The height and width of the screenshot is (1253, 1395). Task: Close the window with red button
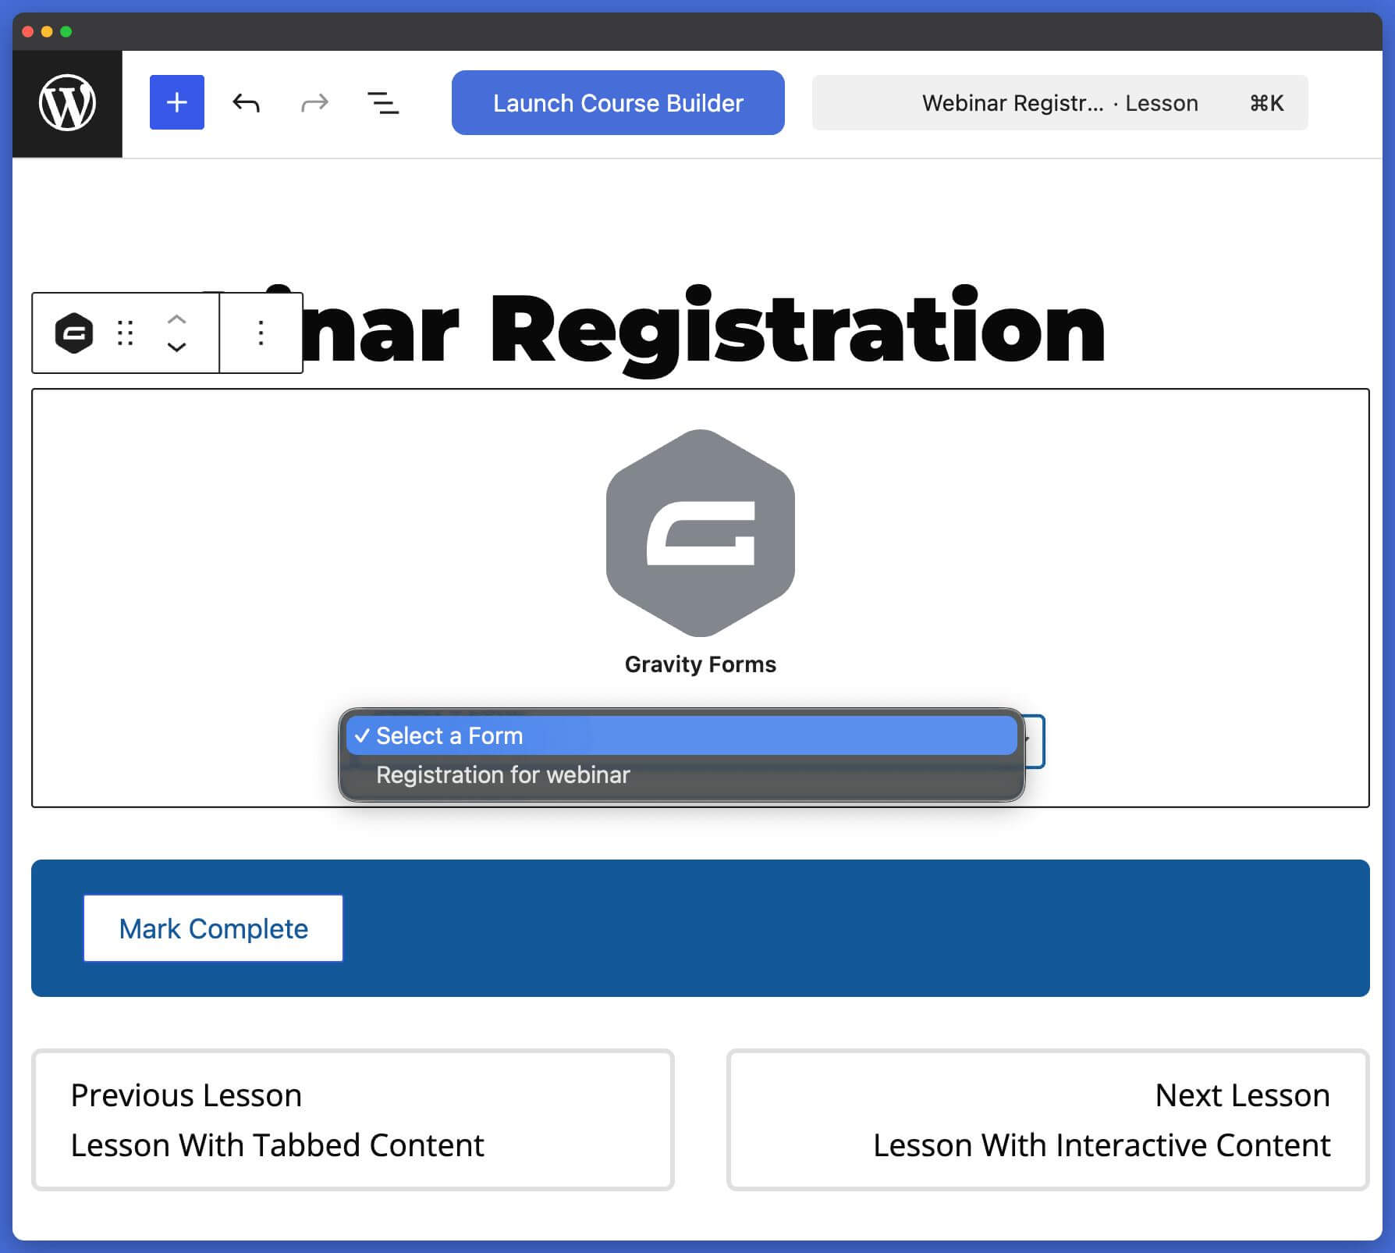[x=27, y=31]
